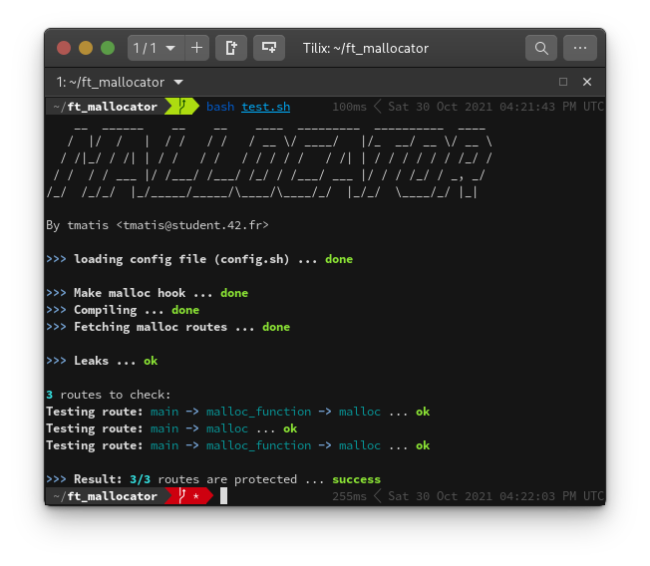Click the underlined test.sh file name

[x=266, y=107]
